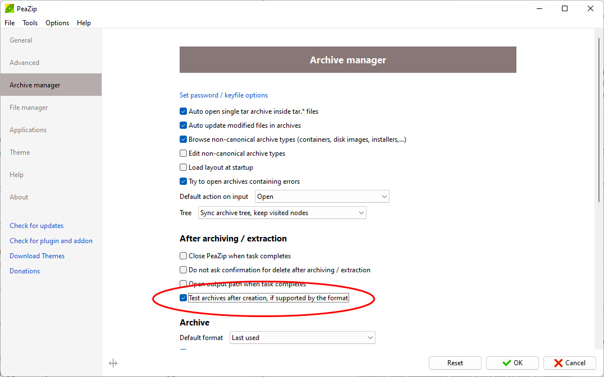This screenshot has width=604, height=377.
Task: Open the Tools menu
Action: [x=30, y=23]
